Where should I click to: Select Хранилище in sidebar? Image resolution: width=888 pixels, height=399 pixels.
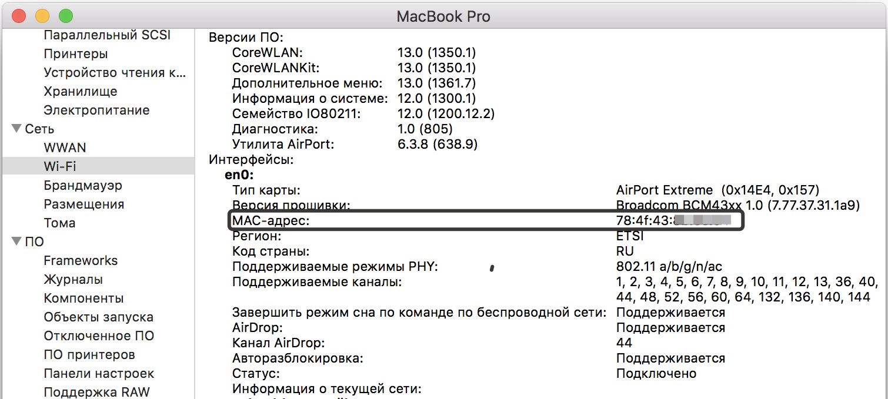pyautogui.click(x=81, y=92)
